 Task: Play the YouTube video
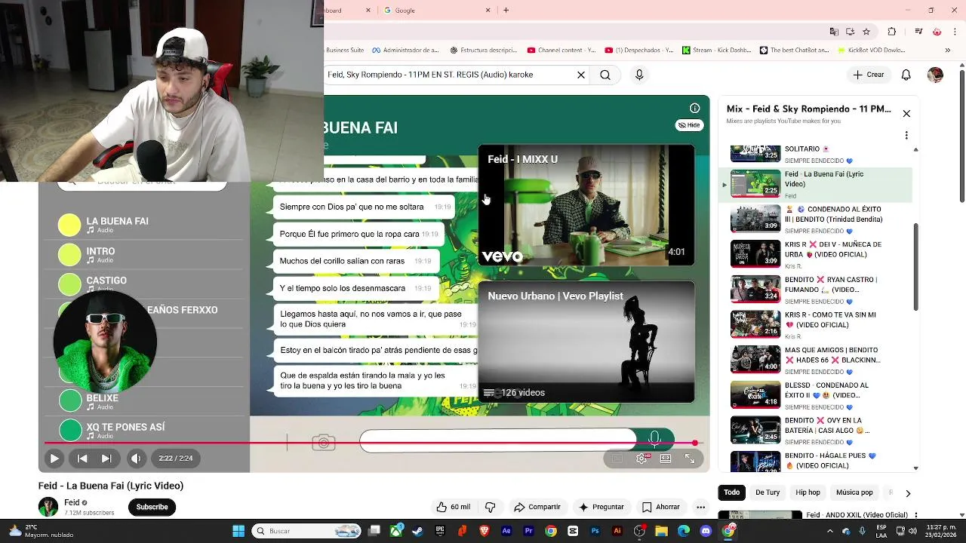pos(54,458)
